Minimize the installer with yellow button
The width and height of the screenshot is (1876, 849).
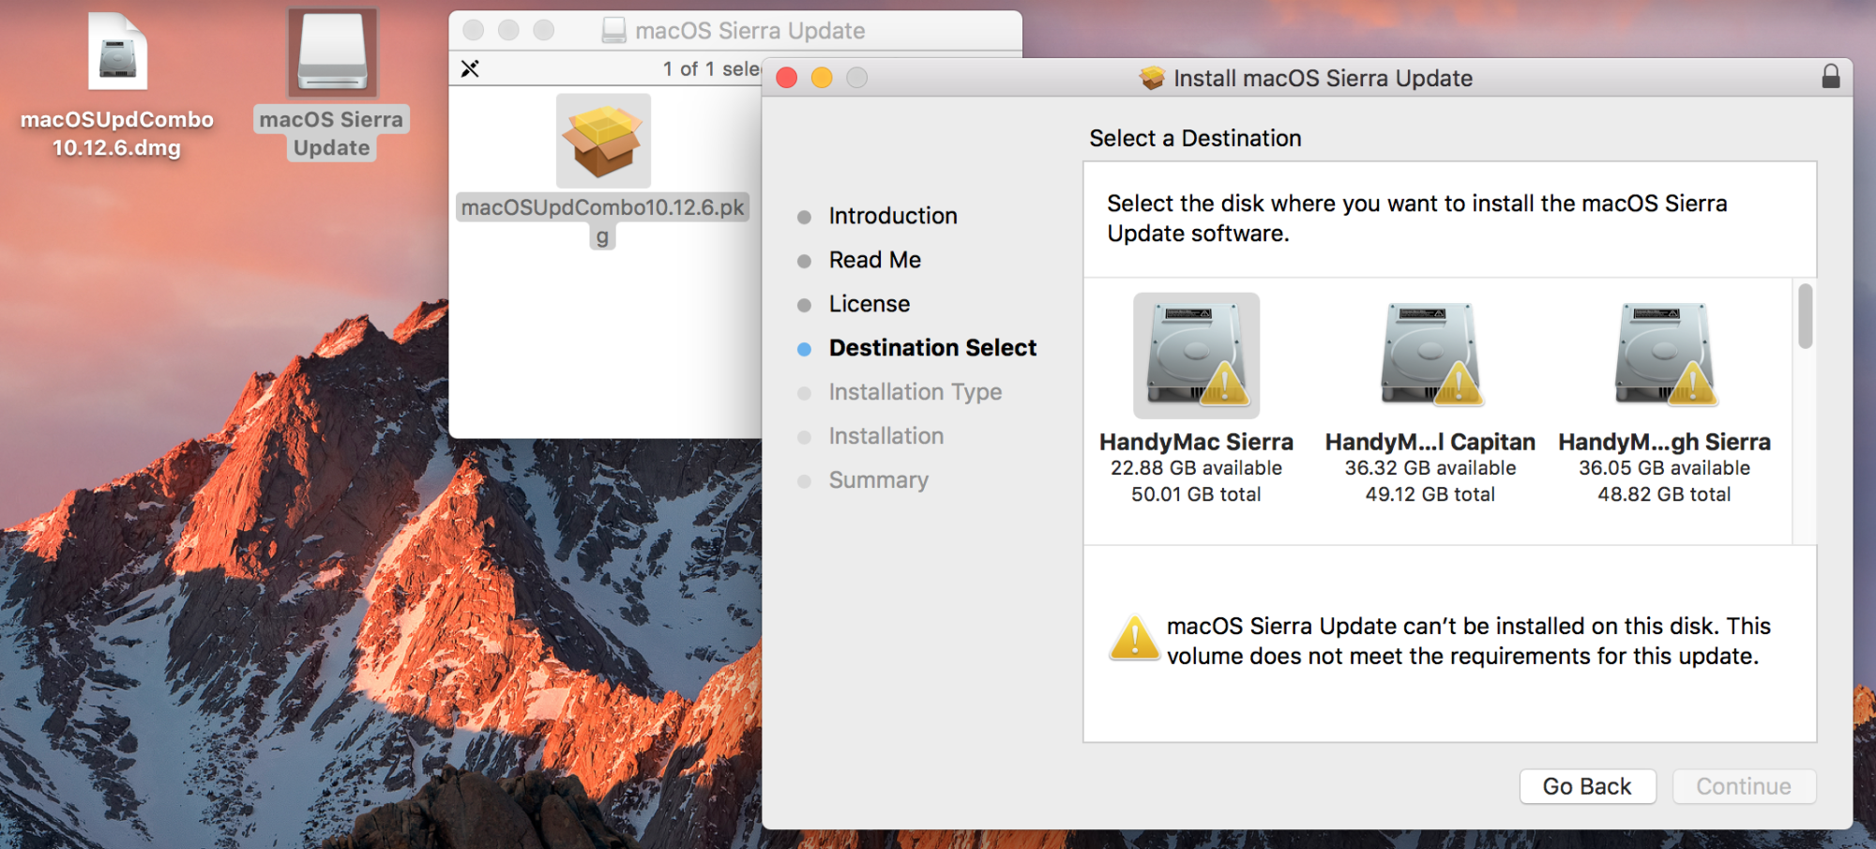click(822, 78)
